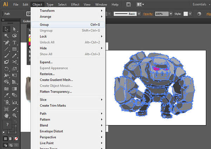211x149 pixels.
Task: Open the Arrange Documents dropdown
Action: 140,5
